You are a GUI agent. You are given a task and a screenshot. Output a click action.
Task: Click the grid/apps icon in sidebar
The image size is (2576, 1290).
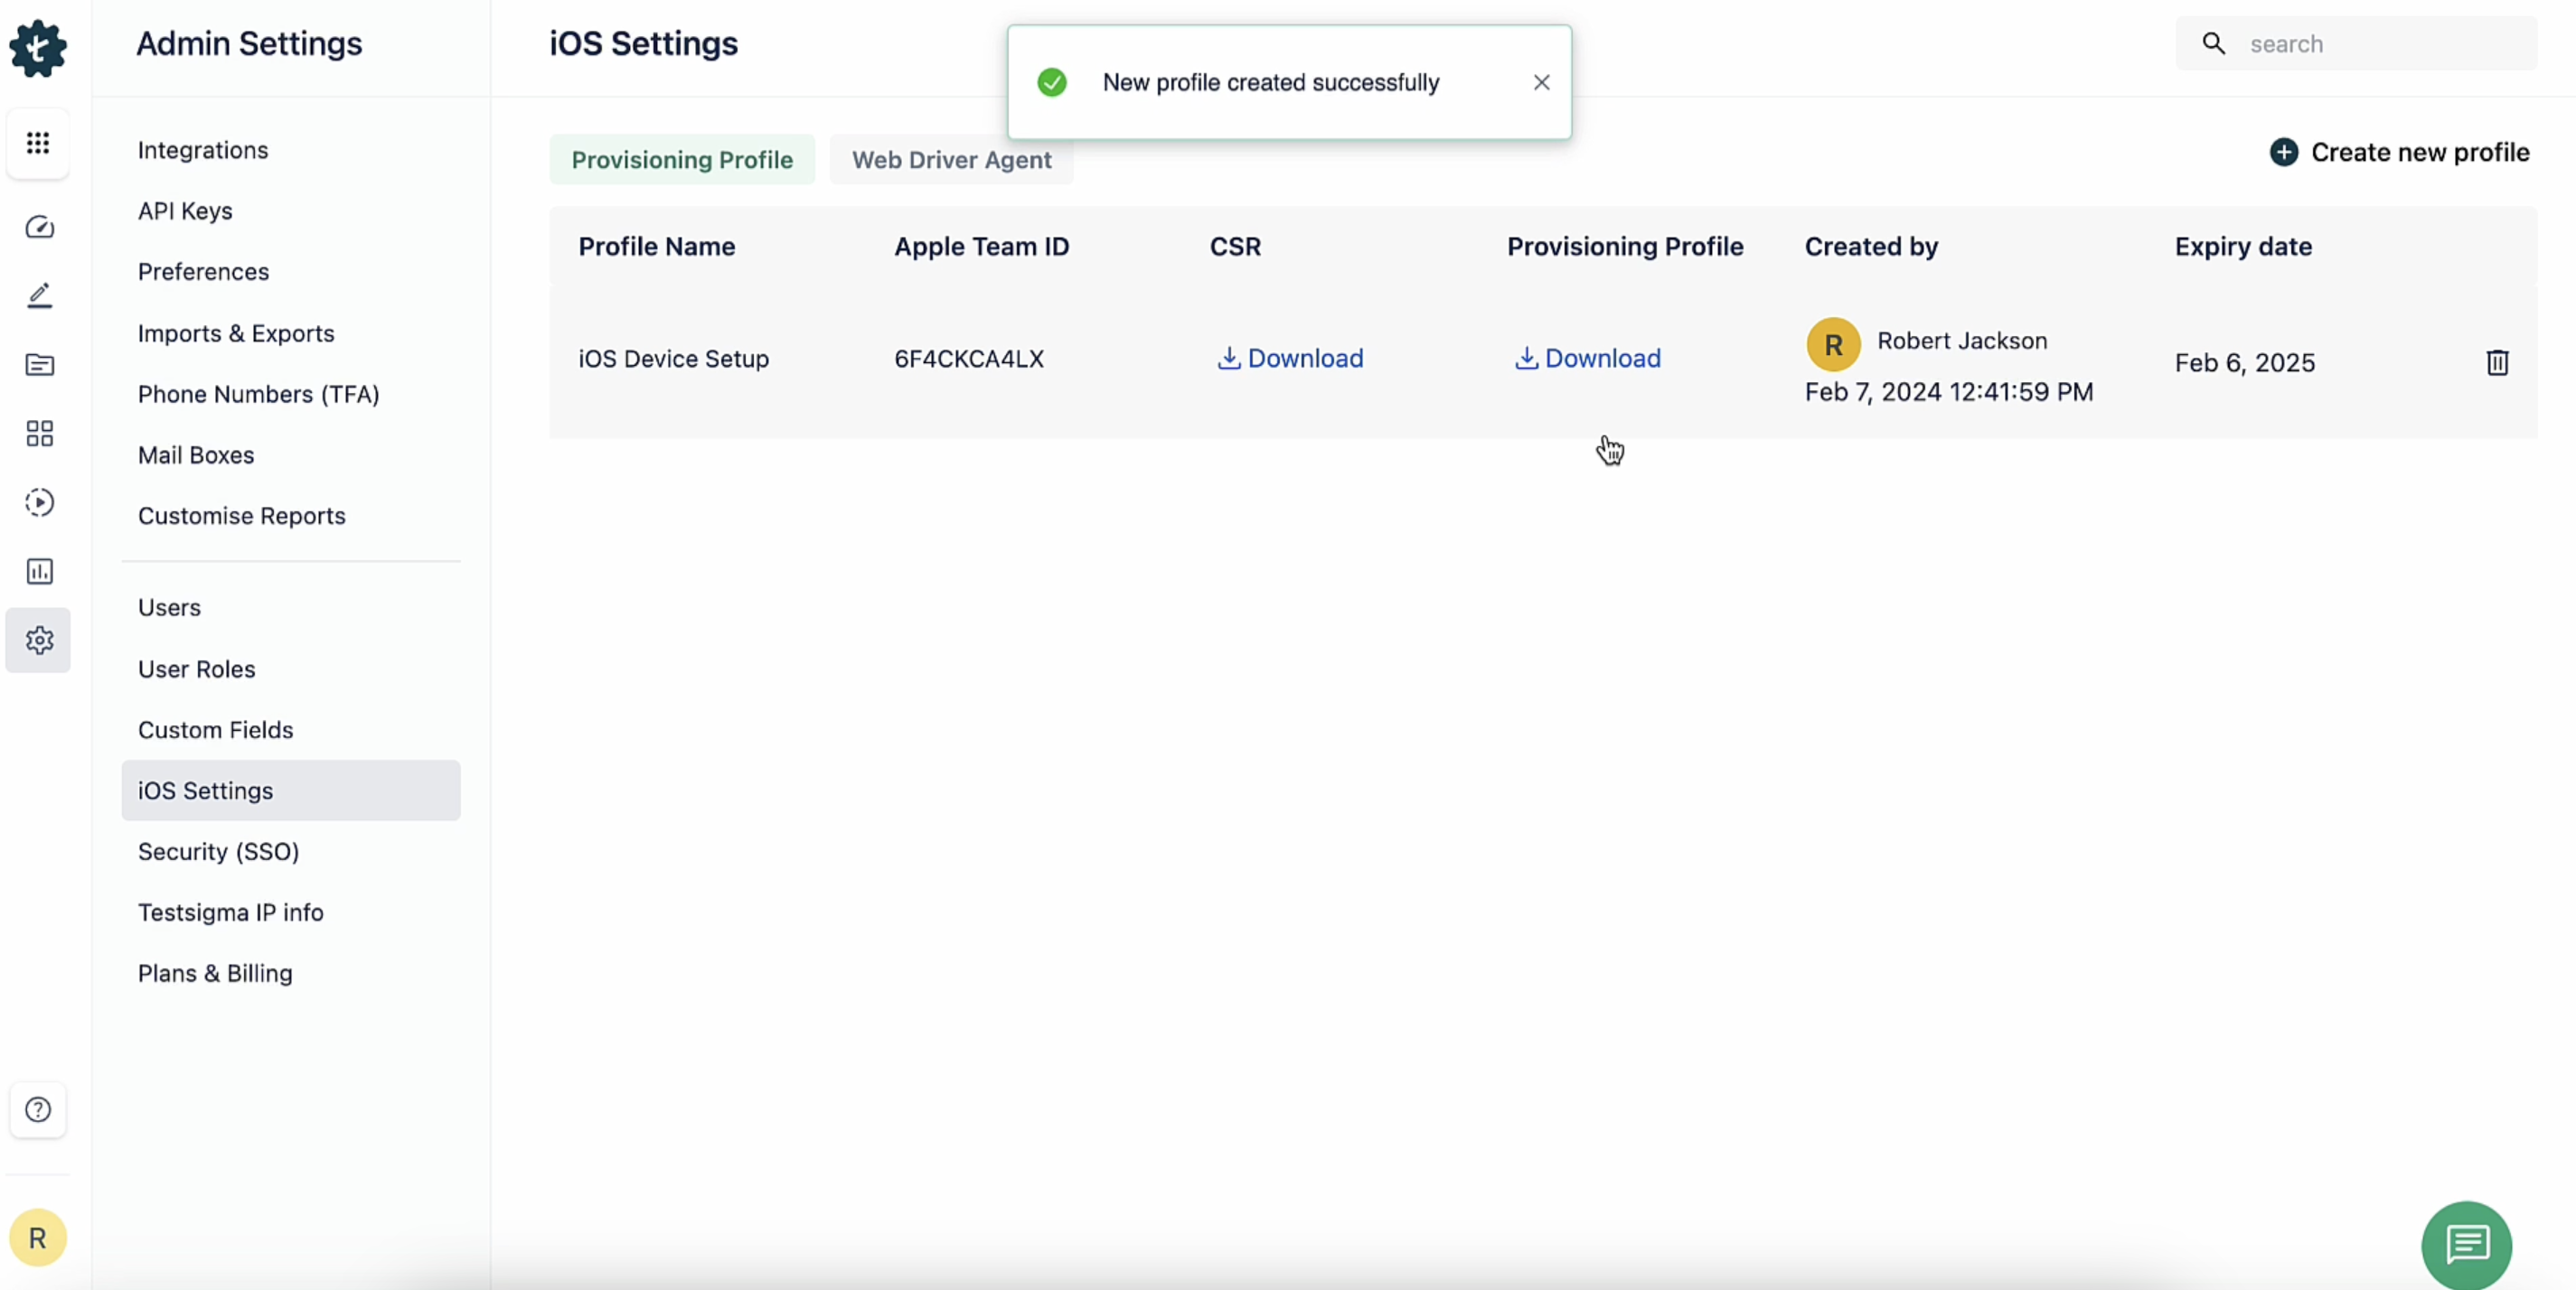pos(38,143)
